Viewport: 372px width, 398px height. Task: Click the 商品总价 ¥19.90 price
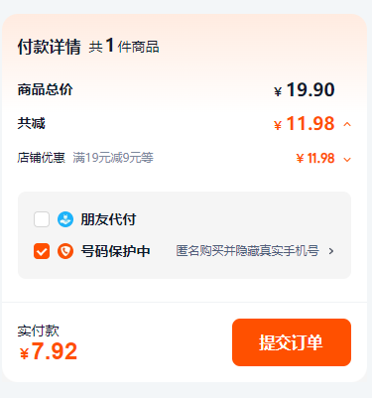coord(305,90)
